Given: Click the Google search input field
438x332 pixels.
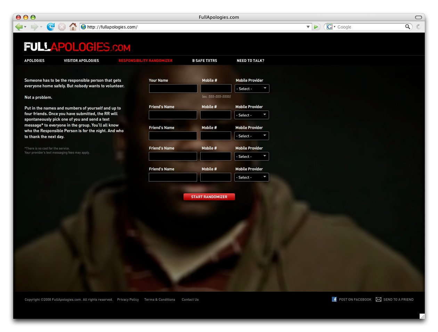Looking at the screenshot, I should 370,27.
